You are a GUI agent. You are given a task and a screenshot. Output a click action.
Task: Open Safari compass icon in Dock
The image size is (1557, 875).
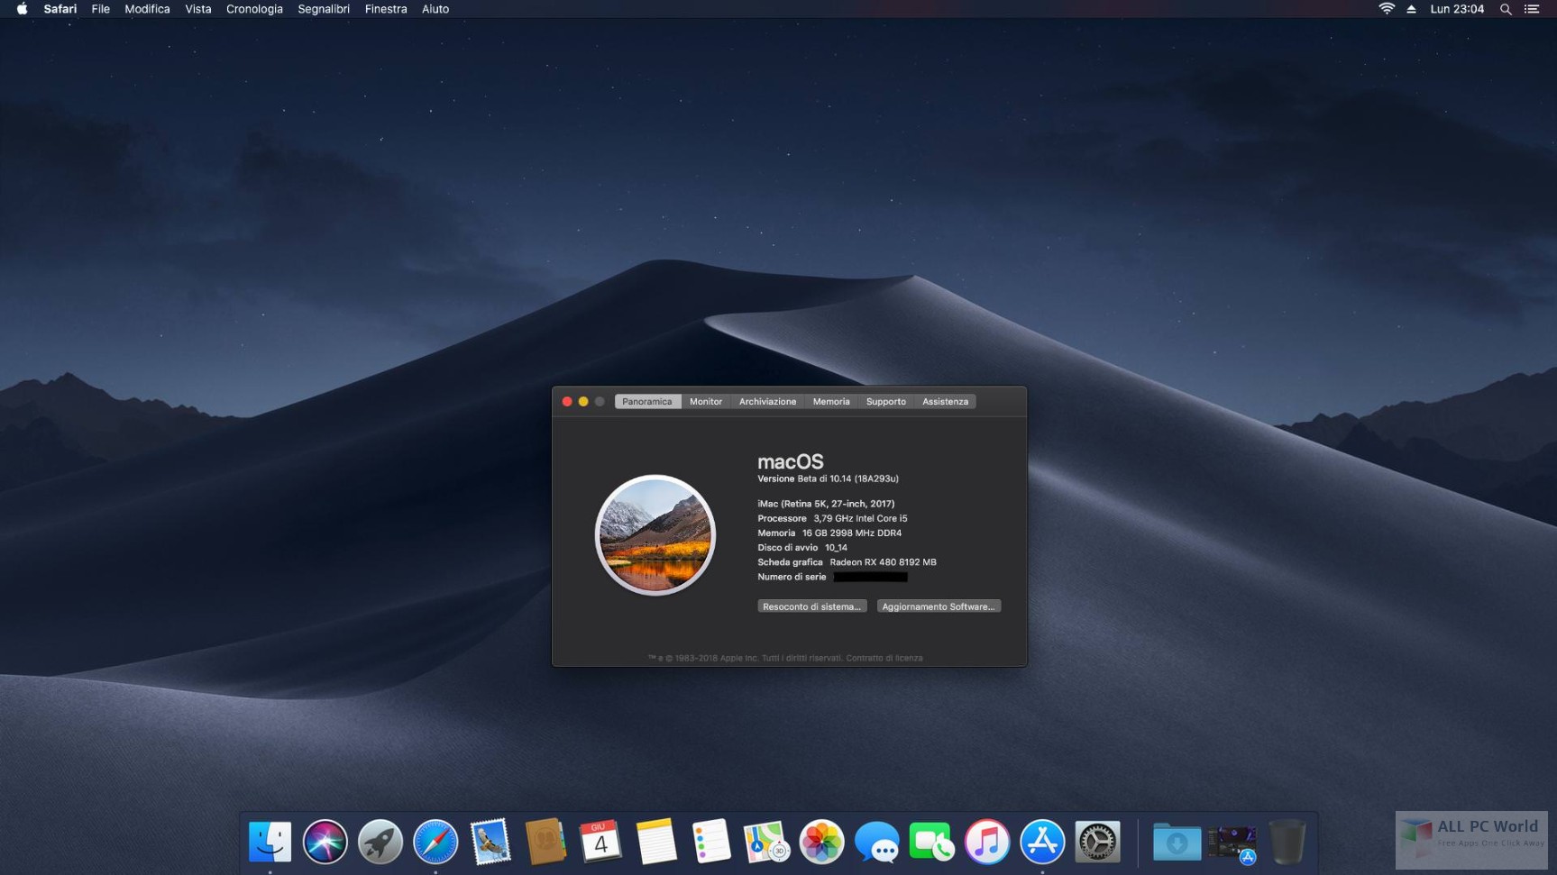tap(435, 843)
